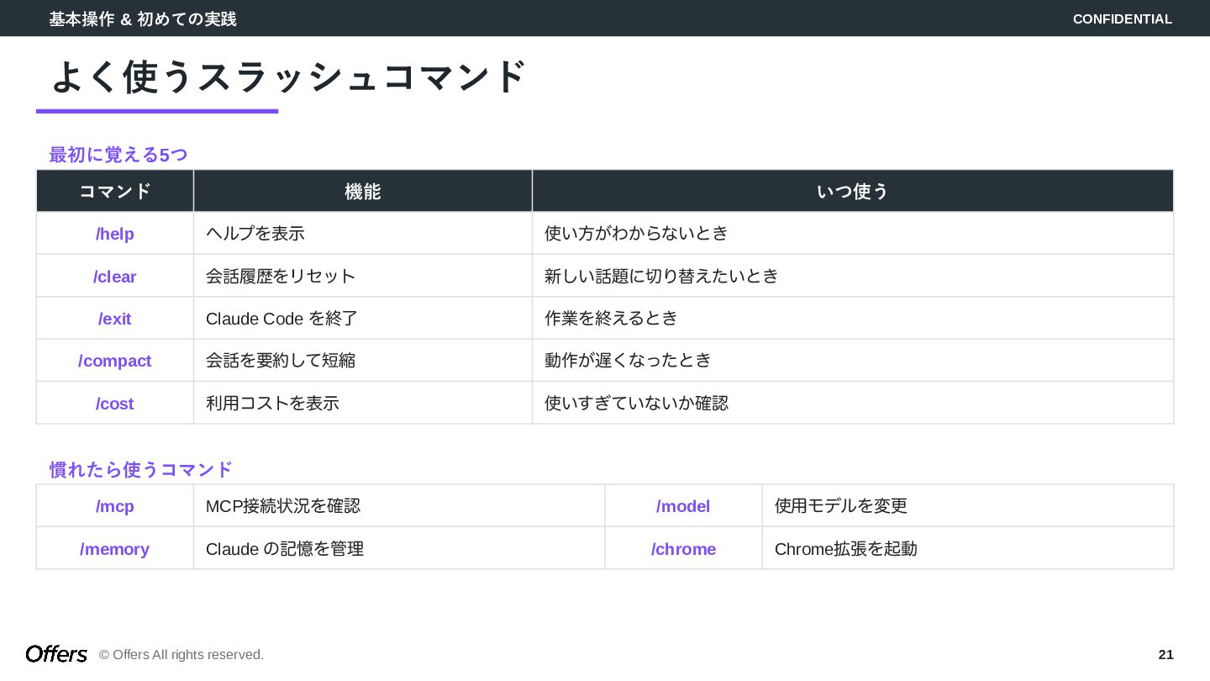Click the text 新しい話題に切り替えたいとき
The width and height of the screenshot is (1210, 681).
coord(661,276)
